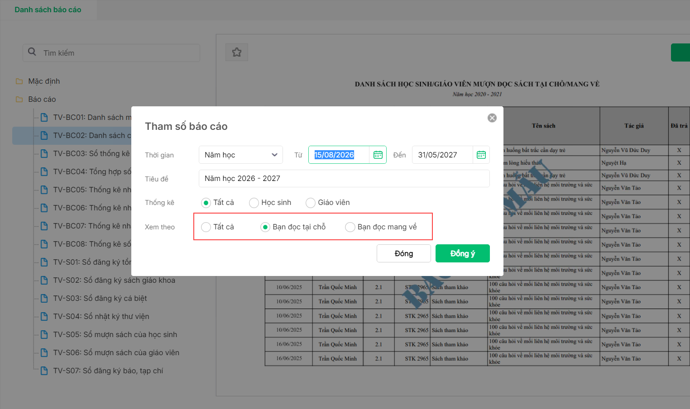Open the Báo cáo folder
Screen dimensions: 690x409
coord(42,100)
